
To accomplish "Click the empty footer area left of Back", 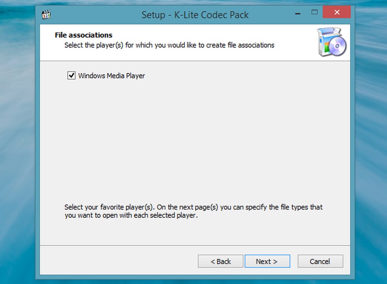I will 118,261.
